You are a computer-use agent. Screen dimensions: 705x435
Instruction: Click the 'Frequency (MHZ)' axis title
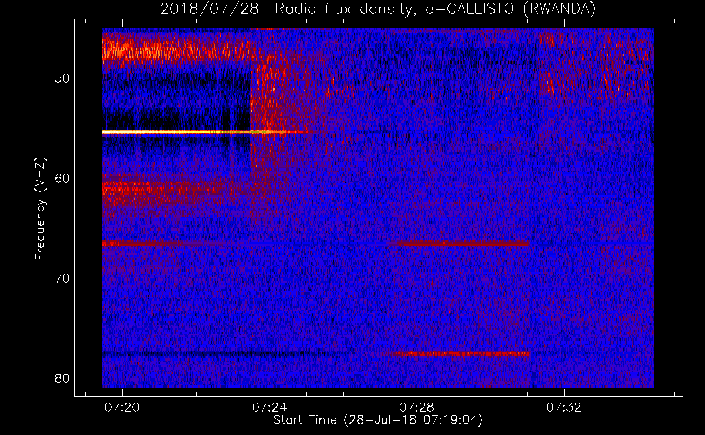(40, 209)
